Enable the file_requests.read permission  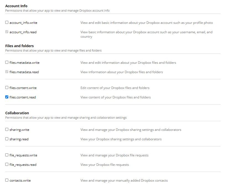click(x=7, y=164)
